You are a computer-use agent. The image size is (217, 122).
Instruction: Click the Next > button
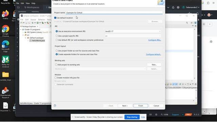coord(125,106)
